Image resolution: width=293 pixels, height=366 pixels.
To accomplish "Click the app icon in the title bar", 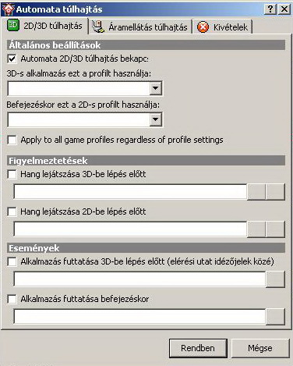I will (8, 9).
